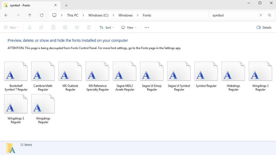This screenshot has height=155, width=276.
Task: Open the Sort dropdown menu
Action: 107,27
